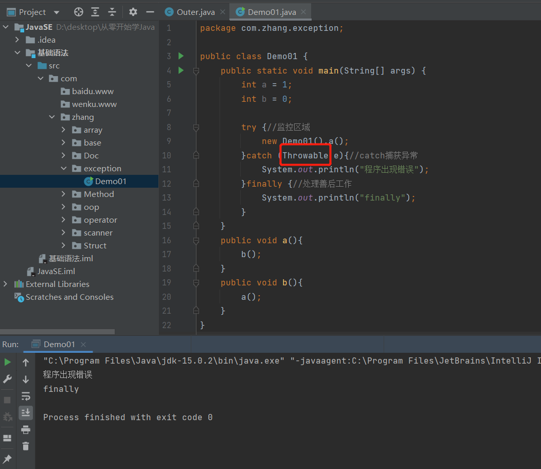Image resolution: width=541 pixels, height=469 pixels.
Task: Fold method b() at line 19
Action: [x=196, y=283]
